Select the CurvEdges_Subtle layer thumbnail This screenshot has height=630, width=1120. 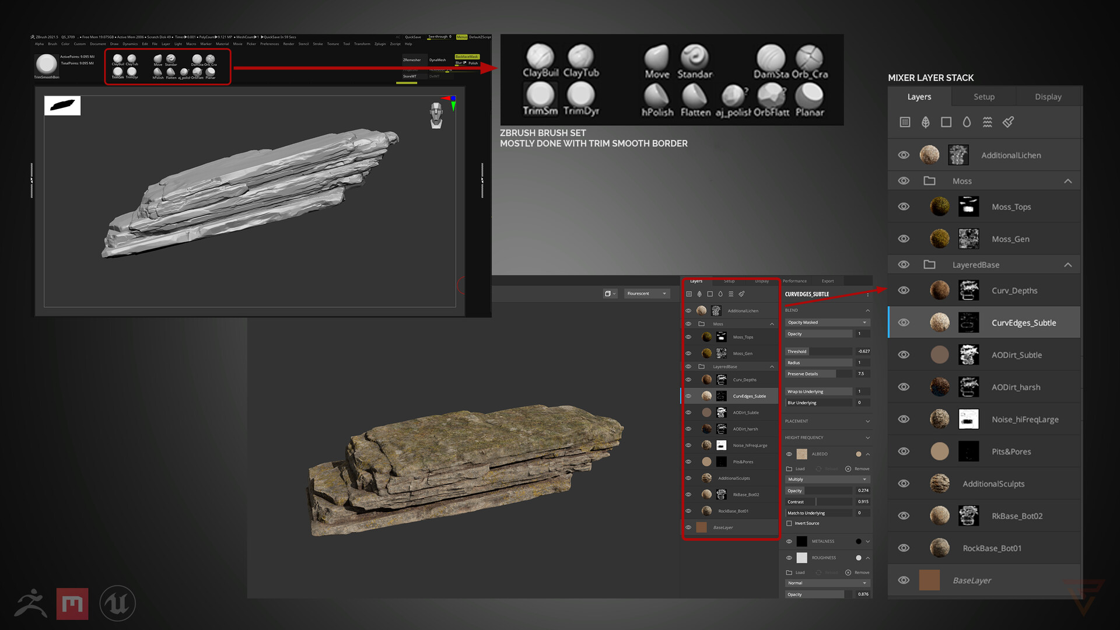point(940,323)
